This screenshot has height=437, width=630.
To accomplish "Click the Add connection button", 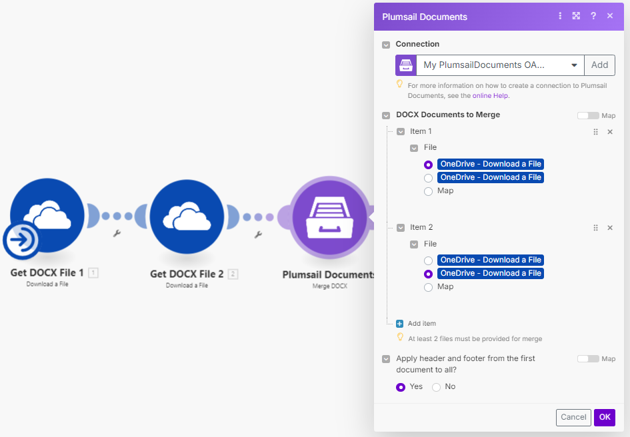I will pos(599,65).
